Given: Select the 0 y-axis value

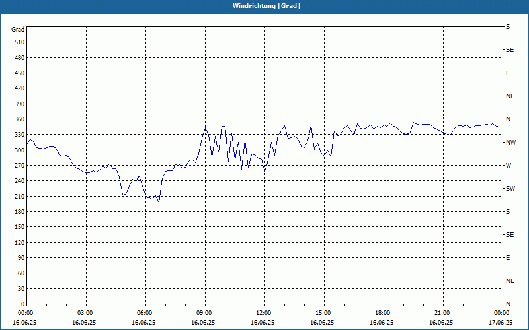Looking at the screenshot, I should click(23, 304).
